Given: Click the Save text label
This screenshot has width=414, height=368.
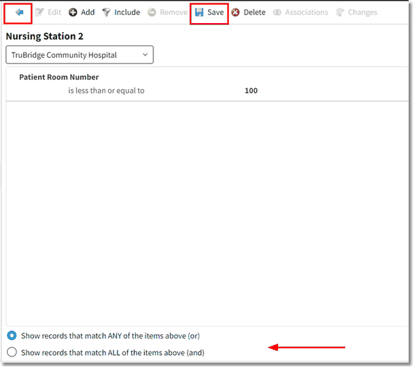Looking at the screenshot, I should pyautogui.click(x=215, y=12).
